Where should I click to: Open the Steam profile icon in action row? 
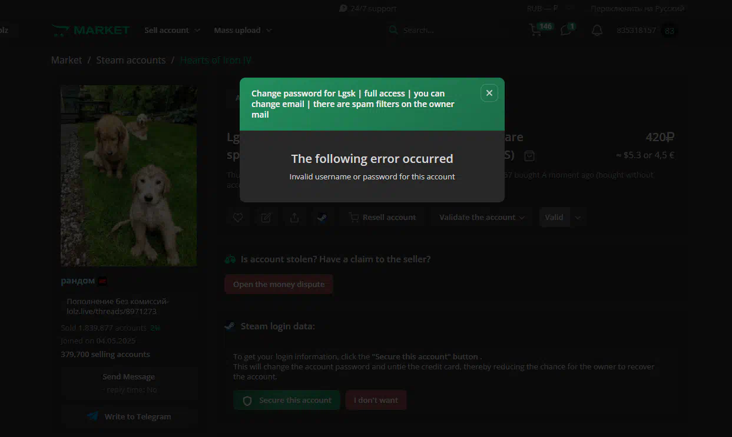coord(322,218)
